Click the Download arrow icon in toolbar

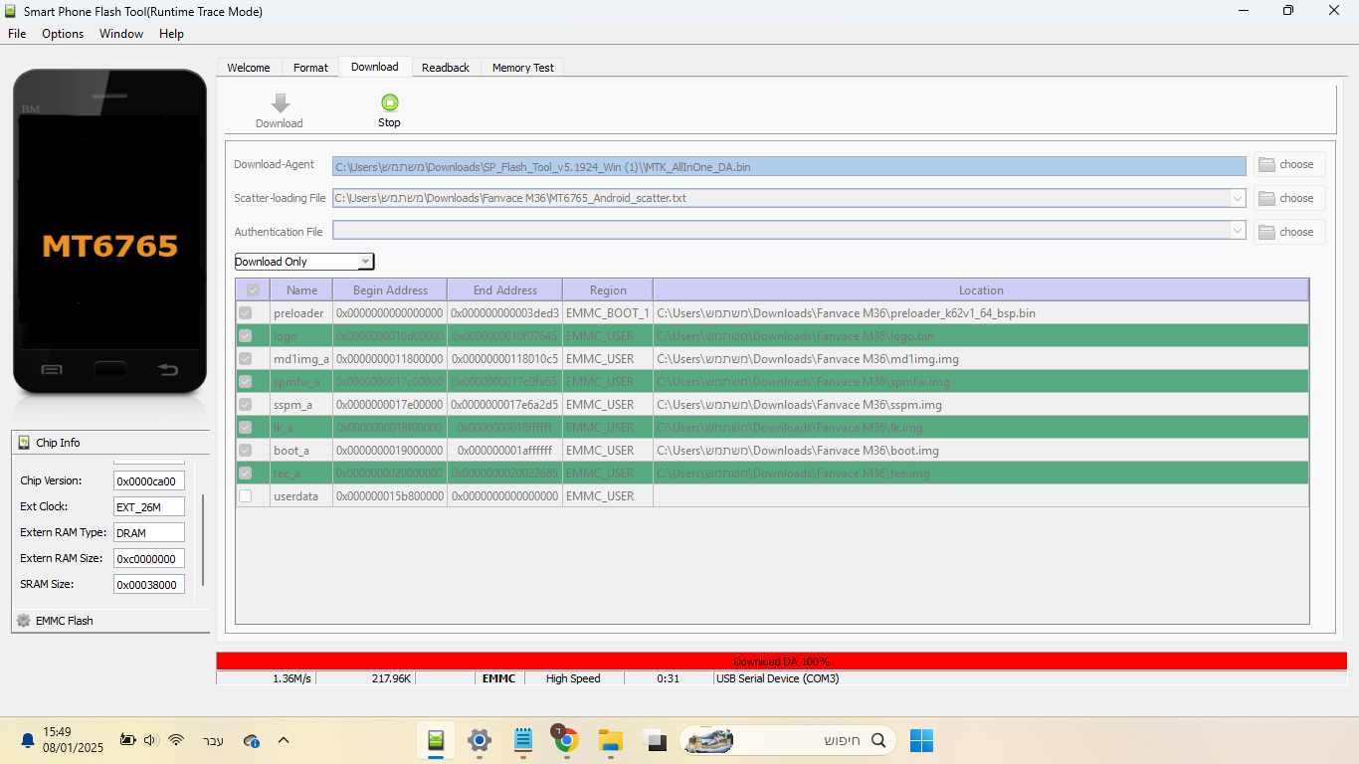click(281, 102)
